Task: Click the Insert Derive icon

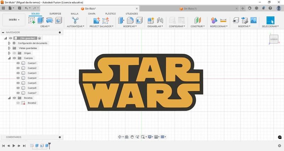Action: coord(245,20)
